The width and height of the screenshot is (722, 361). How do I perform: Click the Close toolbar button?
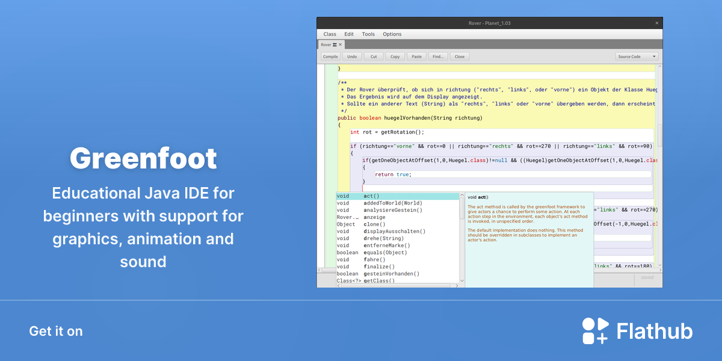(x=460, y=57)
